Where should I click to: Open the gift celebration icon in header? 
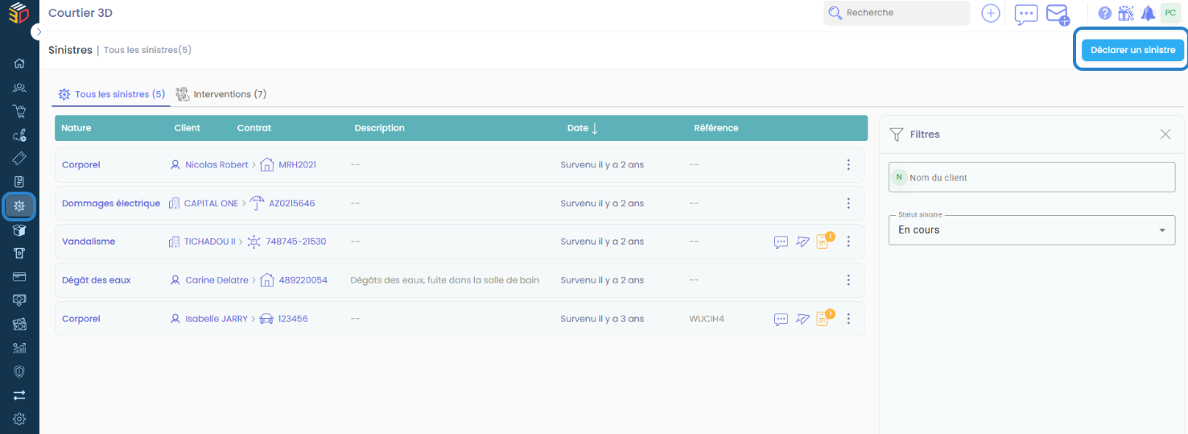pyautogui.click(x=1125, y=13)
